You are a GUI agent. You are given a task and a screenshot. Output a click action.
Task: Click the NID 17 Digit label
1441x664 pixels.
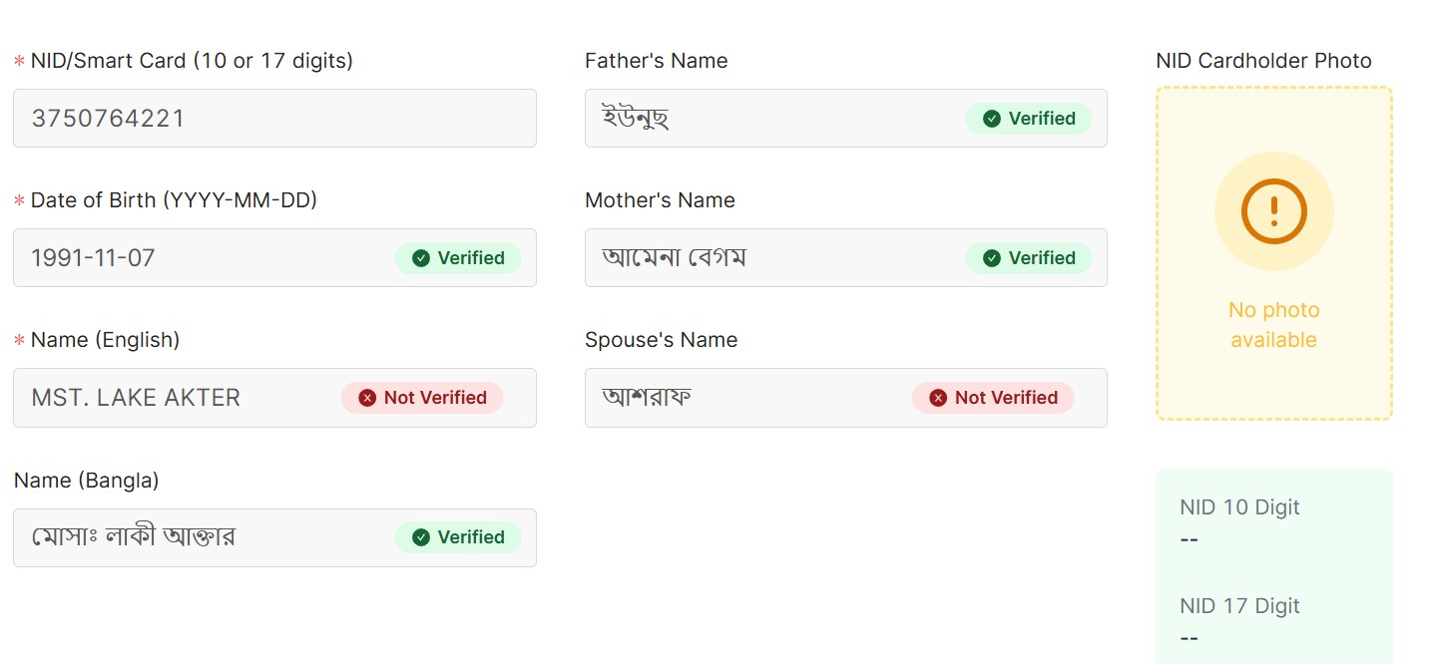(x=1239, y=606)
